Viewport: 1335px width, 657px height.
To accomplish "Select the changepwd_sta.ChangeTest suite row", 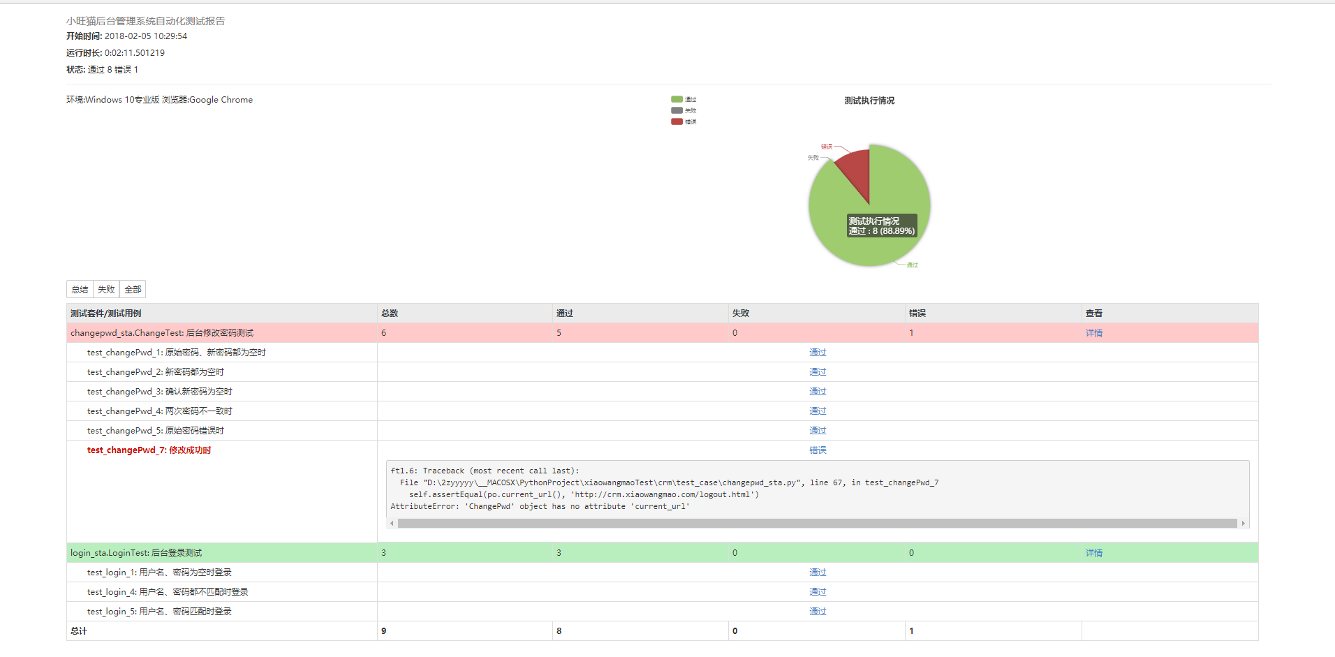I will pyautogui.click(x=662, y=333).
